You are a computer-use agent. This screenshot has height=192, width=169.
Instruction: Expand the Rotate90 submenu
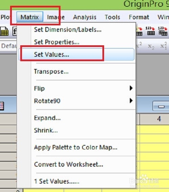tap(76, 101)
